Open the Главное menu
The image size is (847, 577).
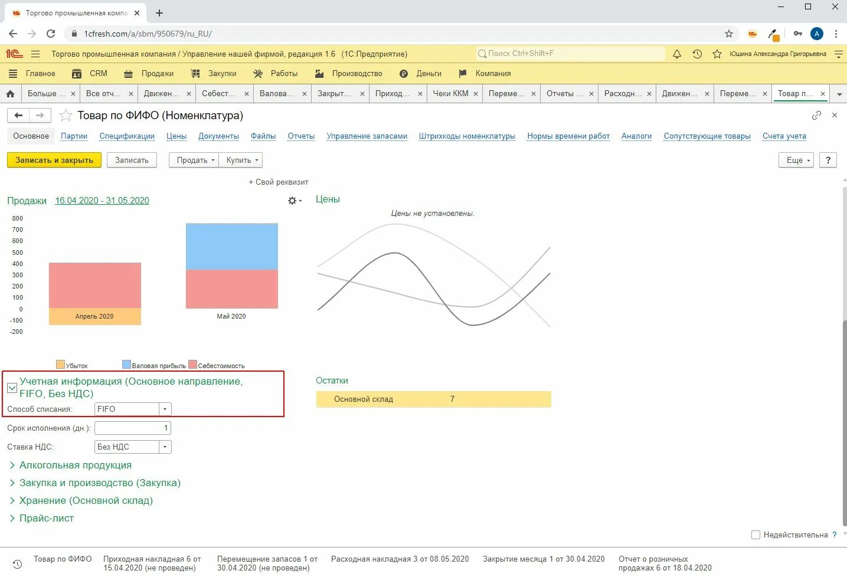pyautogui.click(x=32, y=74)
